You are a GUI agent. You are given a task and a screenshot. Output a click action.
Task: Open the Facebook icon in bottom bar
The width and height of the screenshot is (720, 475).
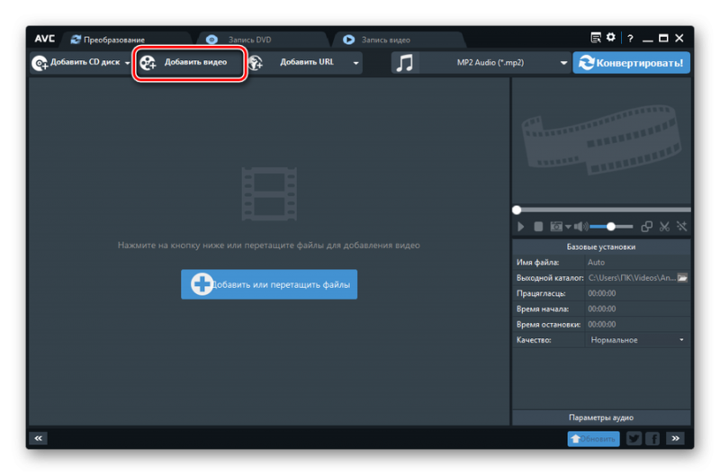652,438
